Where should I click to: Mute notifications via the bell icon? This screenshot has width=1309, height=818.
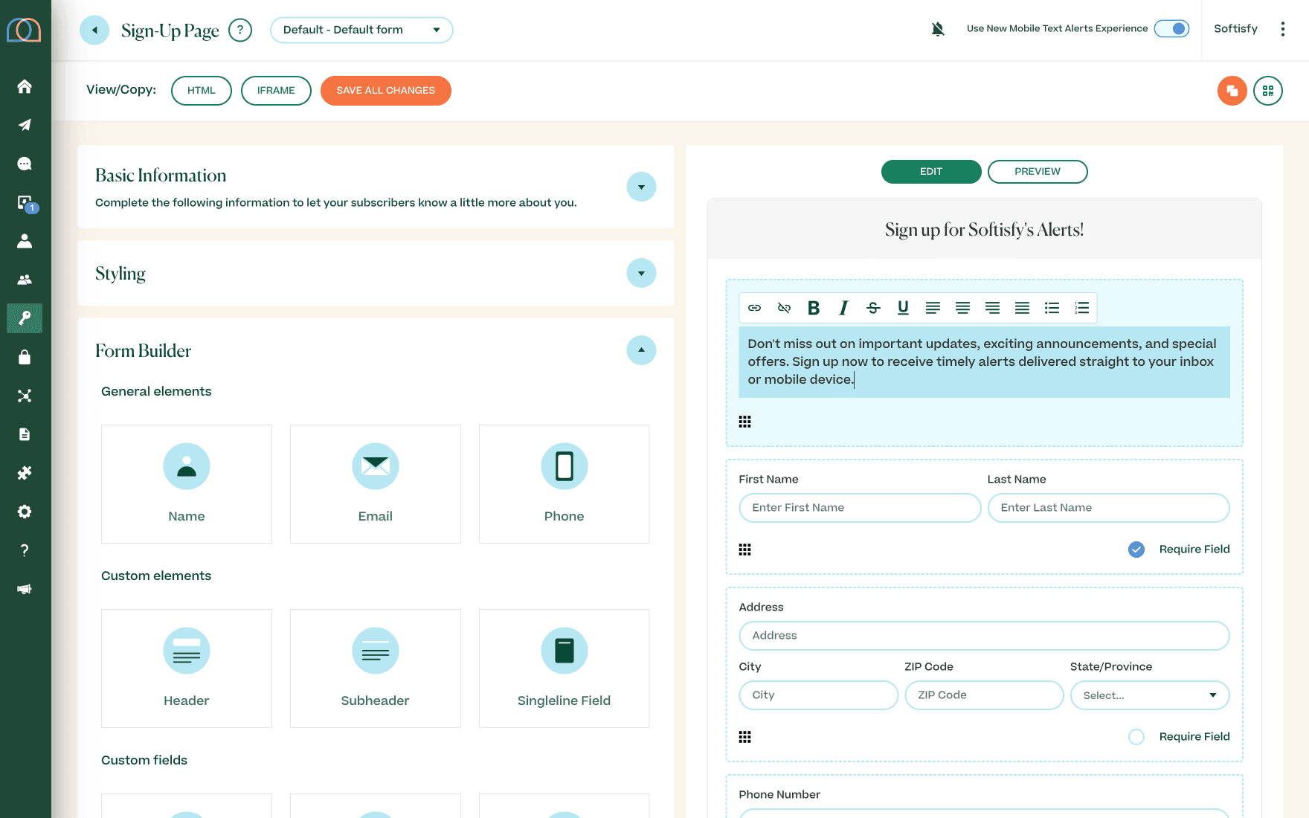coord(938,28)
